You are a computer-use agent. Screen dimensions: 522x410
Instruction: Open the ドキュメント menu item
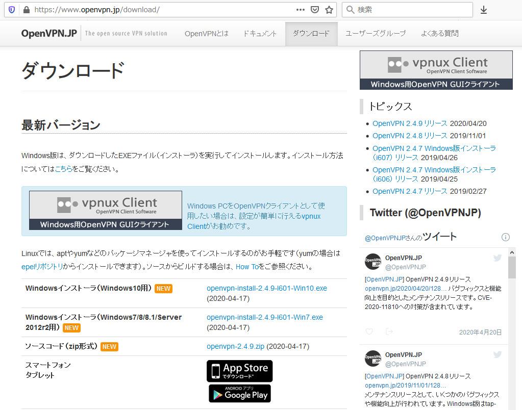(260, 34)
